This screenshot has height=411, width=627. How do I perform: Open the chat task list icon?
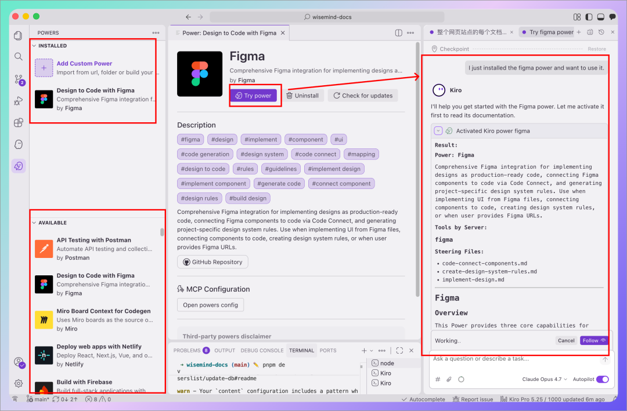tap(590, 32)
